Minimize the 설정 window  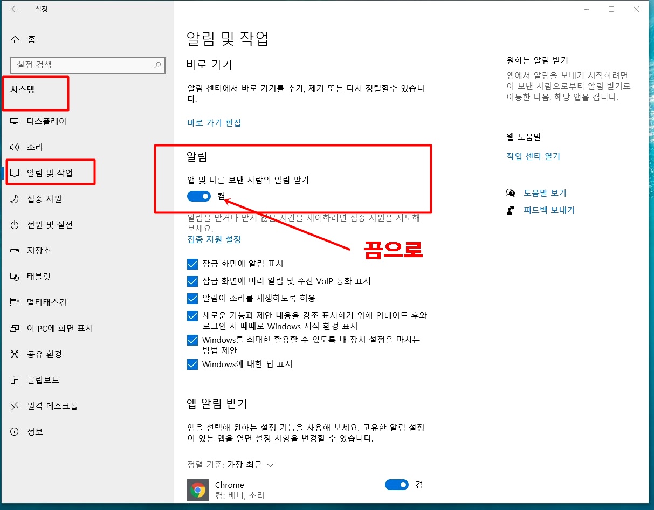586,9
